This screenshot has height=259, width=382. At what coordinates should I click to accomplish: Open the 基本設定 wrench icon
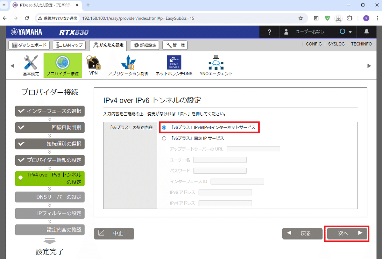(31, 62)
